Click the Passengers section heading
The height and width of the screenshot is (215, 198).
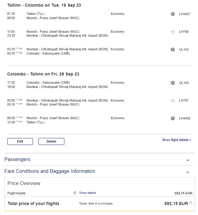tap(17, 160)
